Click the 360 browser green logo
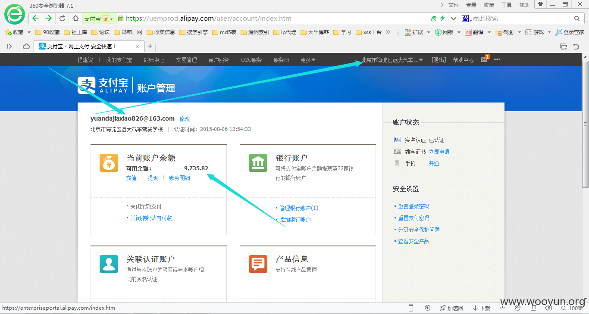The height and width of the screenshot is (314, 589). pyautogui.click(x=15, y=14)
